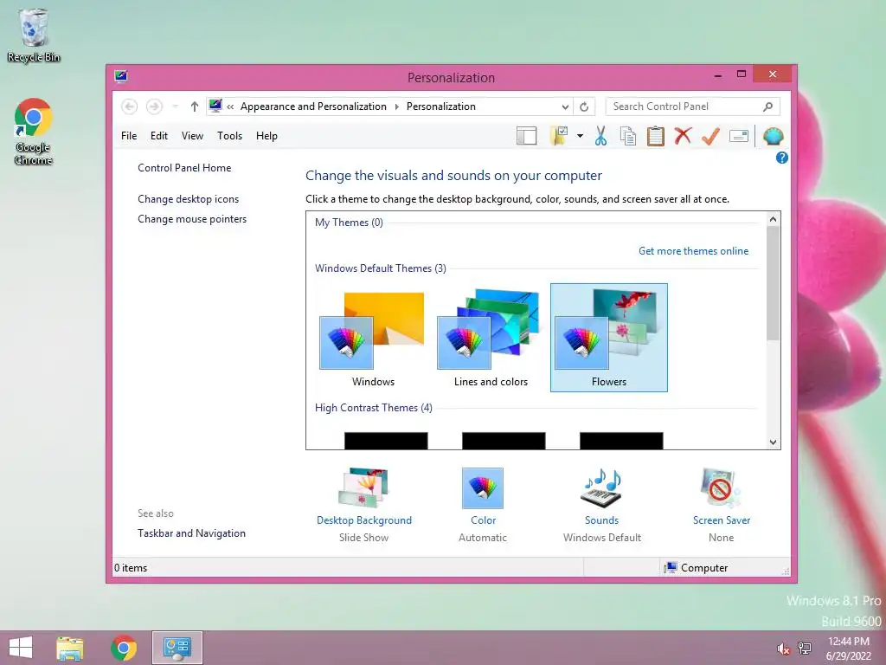
Task: Open Taskbar and Navigation link
Action: 191,533
